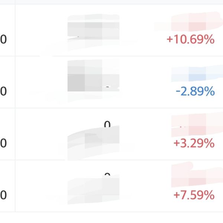Click the gray header strip atop the table
Screen dimensions: 223x223
pos(111,2)
